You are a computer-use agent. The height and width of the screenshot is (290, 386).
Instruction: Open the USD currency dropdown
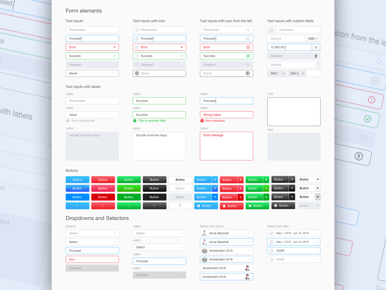pos(313,39)
